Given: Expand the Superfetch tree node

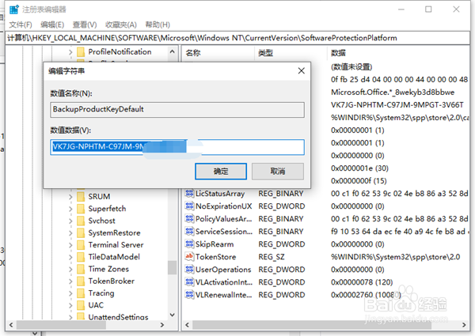Looking at the screenshot, I should 70,209.
